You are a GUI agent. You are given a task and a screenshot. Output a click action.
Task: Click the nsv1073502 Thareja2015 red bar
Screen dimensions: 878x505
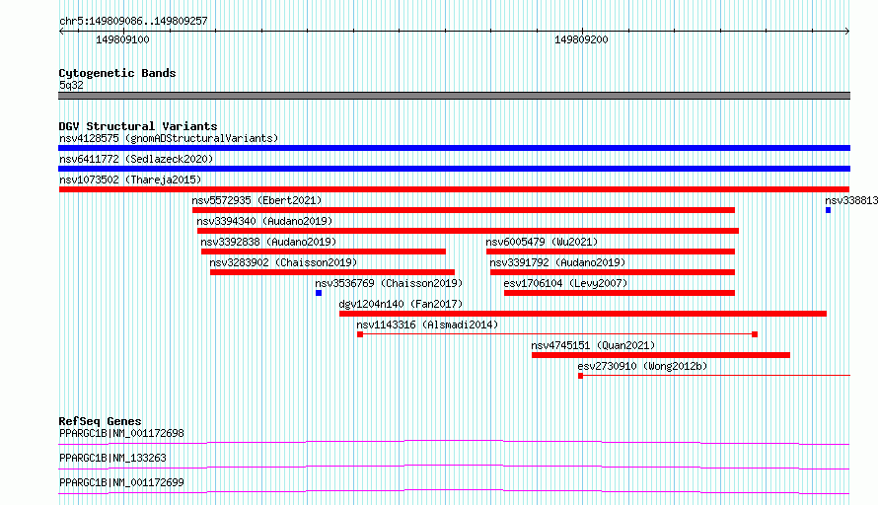[x=454, y=189]
